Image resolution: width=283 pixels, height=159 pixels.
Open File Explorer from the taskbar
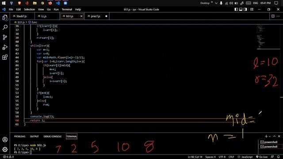click(x=34, y=3)
